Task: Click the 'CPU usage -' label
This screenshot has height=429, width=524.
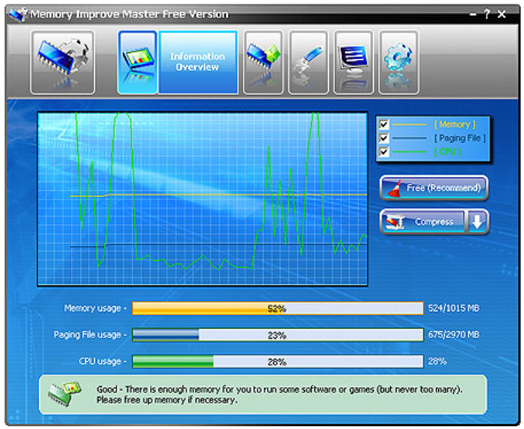Action: tap(103, 362)
